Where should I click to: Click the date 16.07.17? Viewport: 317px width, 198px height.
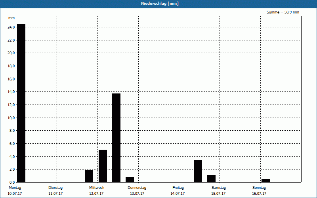click(259, 194)
